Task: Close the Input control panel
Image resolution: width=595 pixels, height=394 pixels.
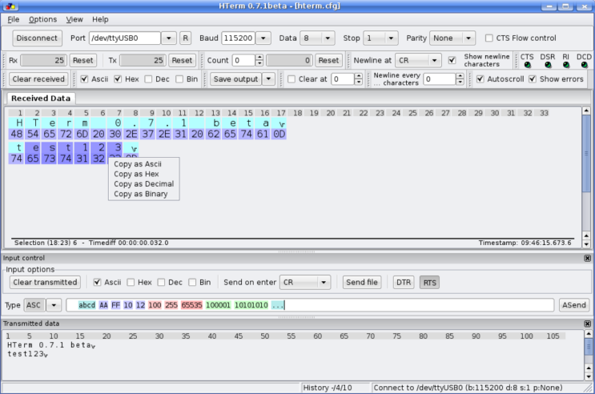Action: [588, 258]
